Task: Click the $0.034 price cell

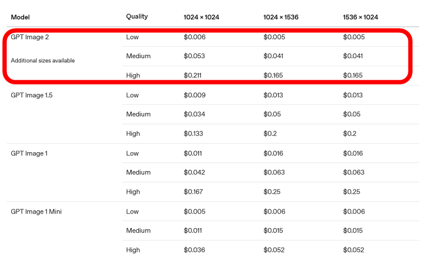Action: click(194, 114)
